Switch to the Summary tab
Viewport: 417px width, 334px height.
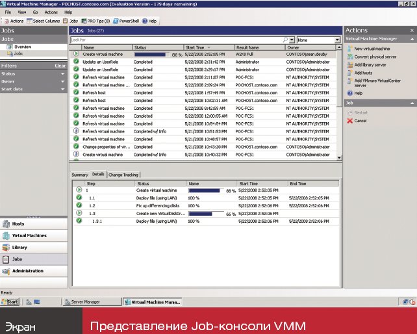click(x=79, y=175)
